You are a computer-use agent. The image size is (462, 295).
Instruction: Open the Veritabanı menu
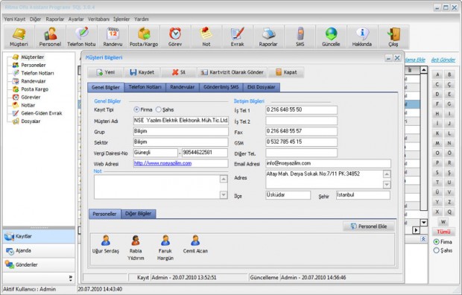tap(98, 19)
